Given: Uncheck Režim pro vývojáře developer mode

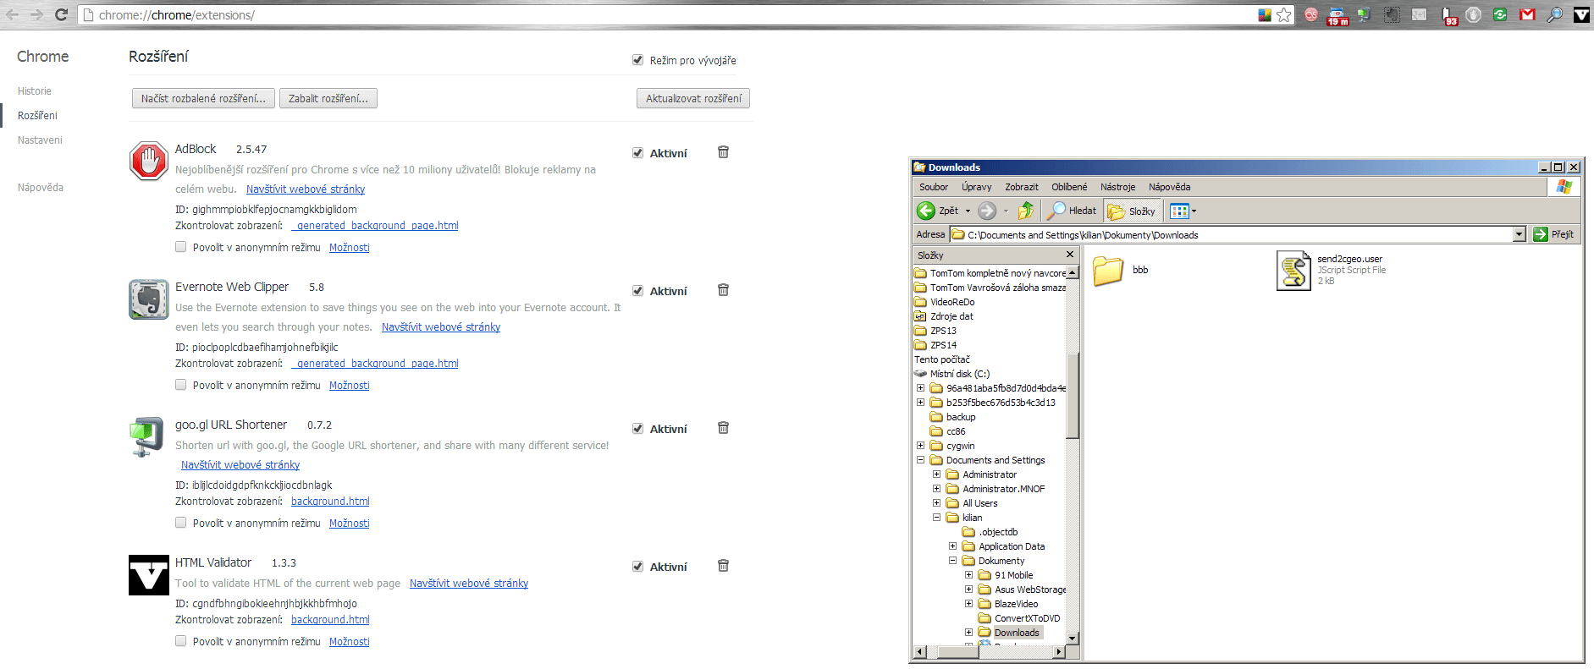Looking at the screenshot, I should click(637, 60).
